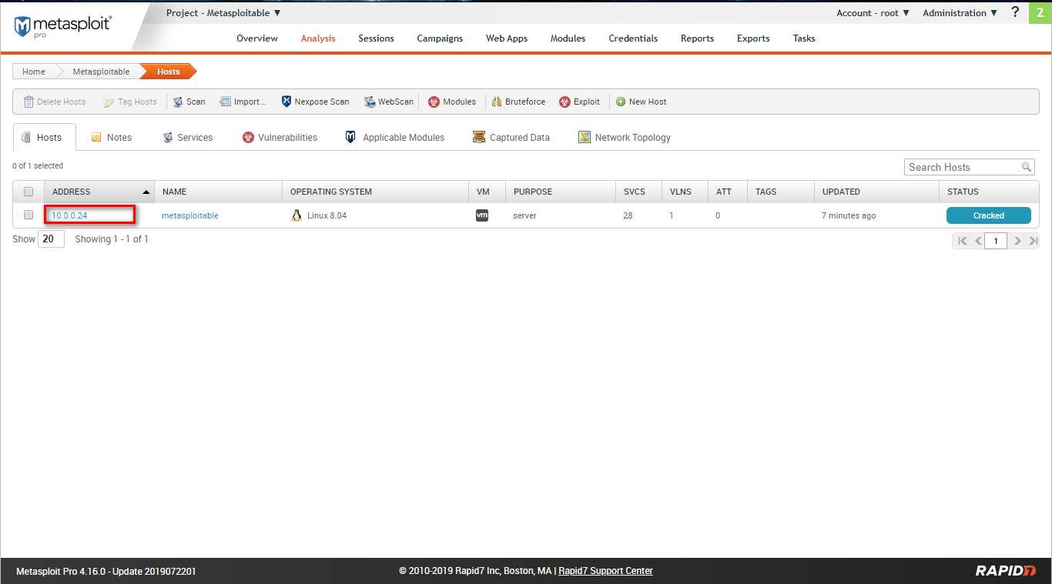Viewport: 1052px width, 584px height.
Task: Open the Account - root dropdown
Action: click(x=873, y=13)
